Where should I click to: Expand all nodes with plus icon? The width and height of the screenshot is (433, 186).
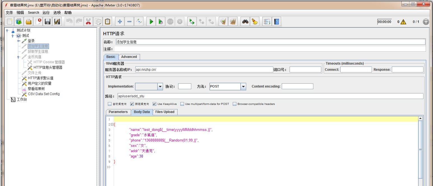coord(120,22)
